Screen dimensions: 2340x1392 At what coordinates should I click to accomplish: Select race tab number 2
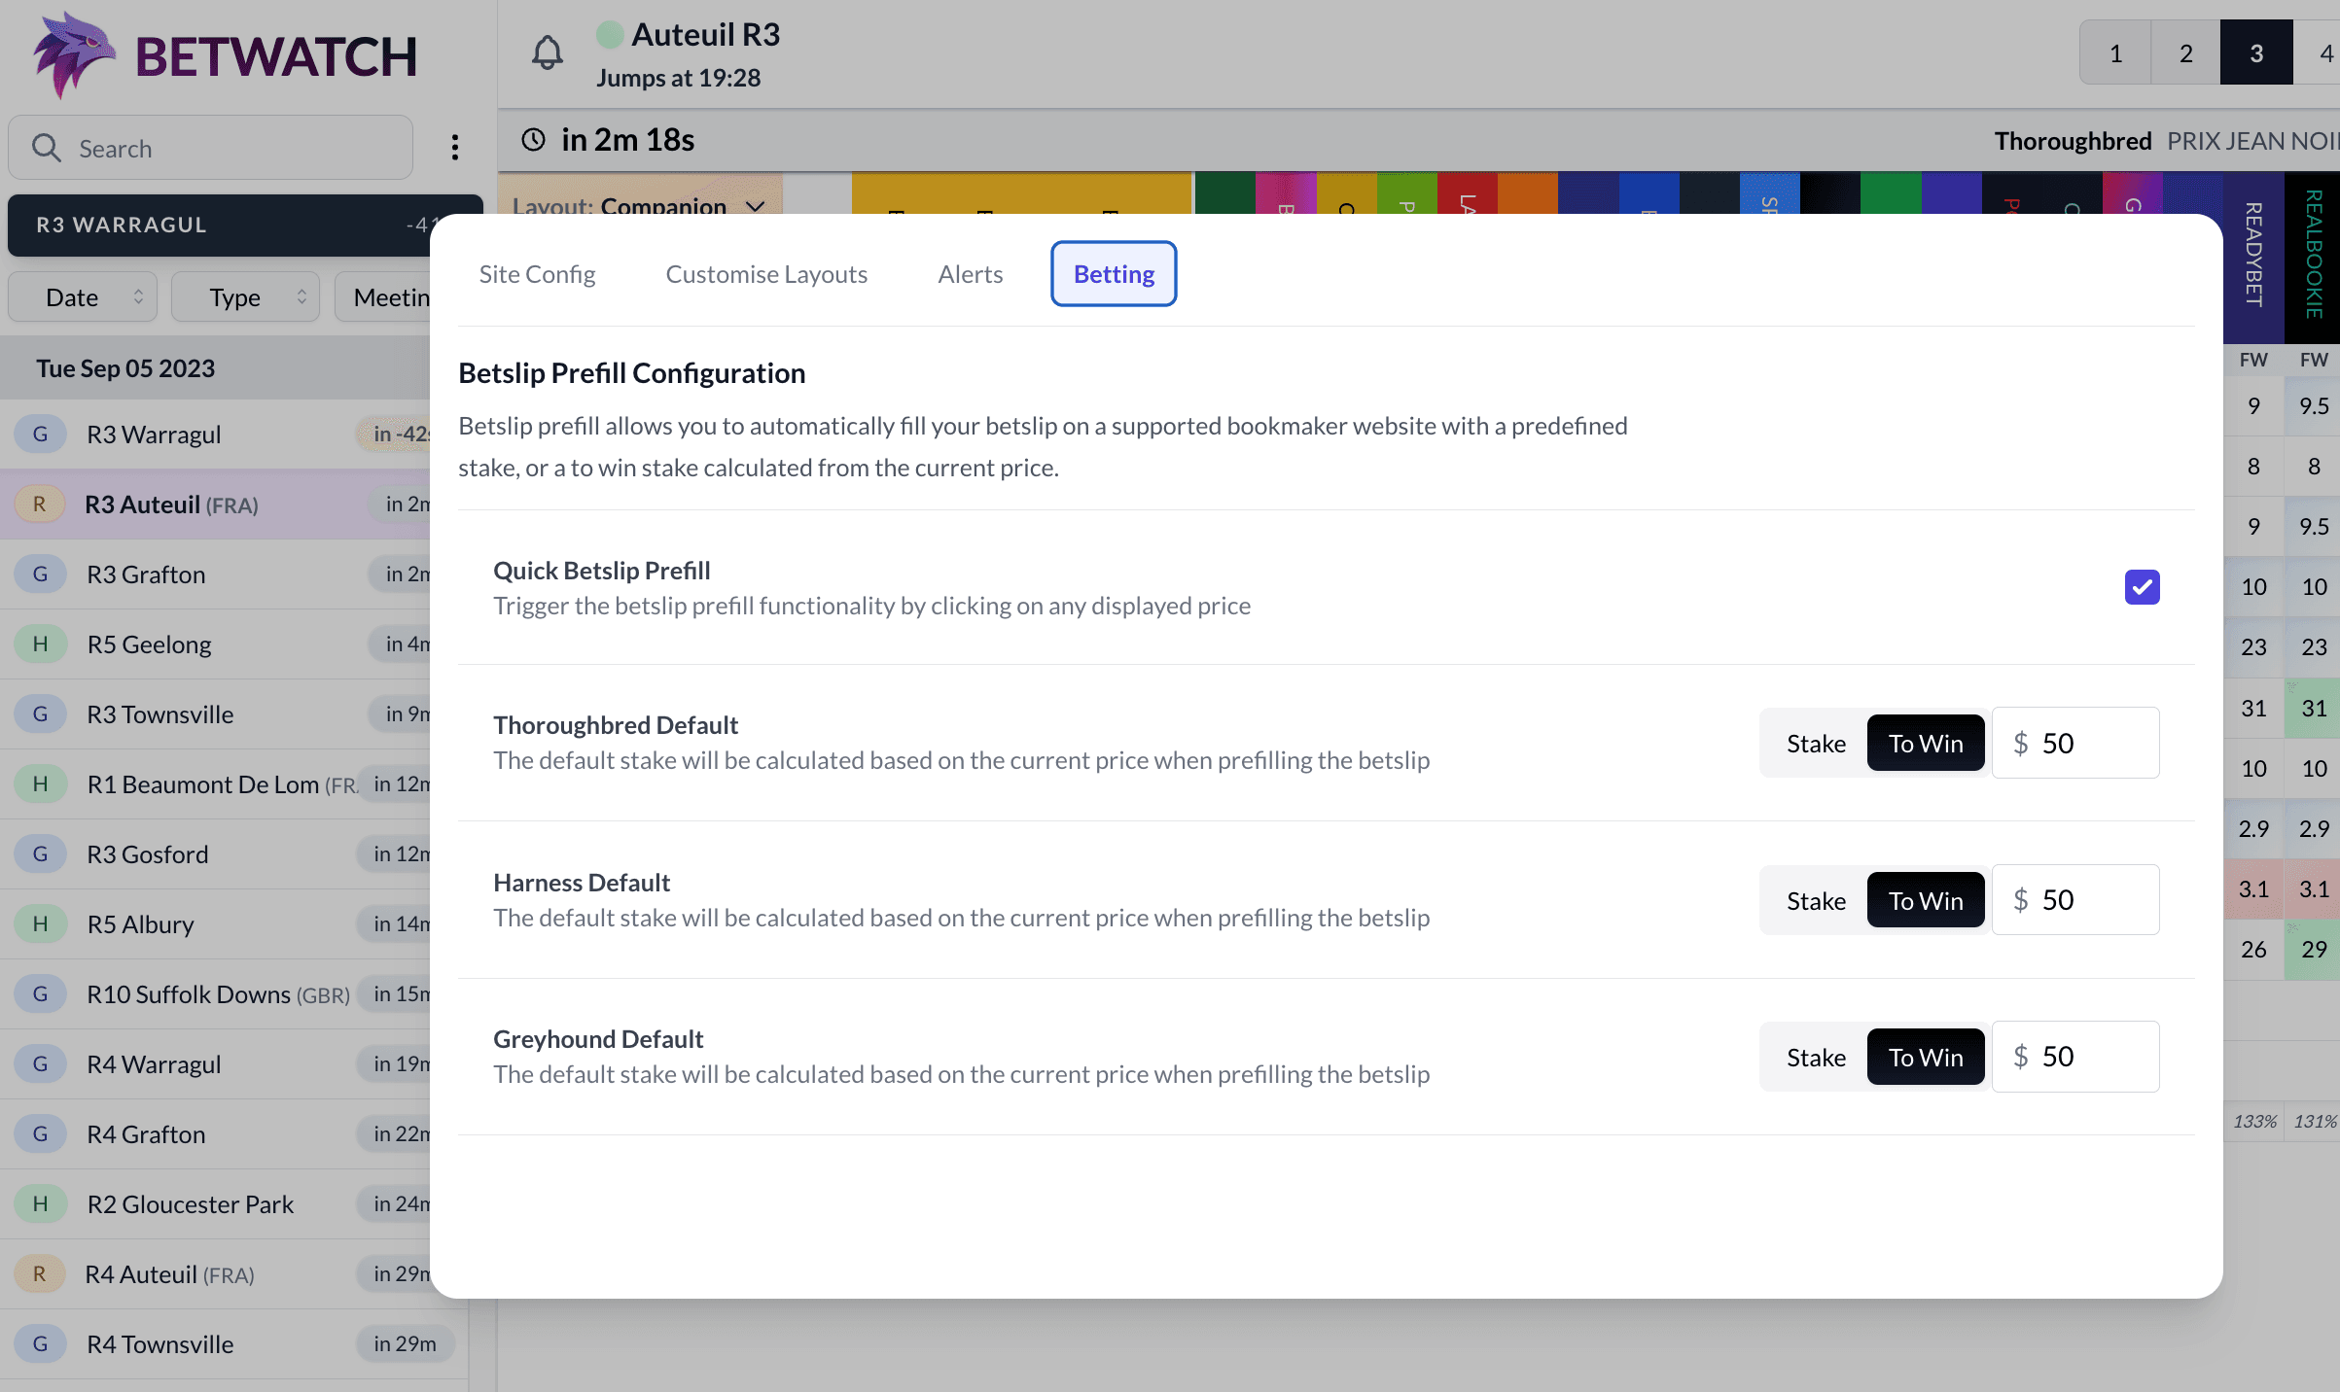click(2184, 52)
